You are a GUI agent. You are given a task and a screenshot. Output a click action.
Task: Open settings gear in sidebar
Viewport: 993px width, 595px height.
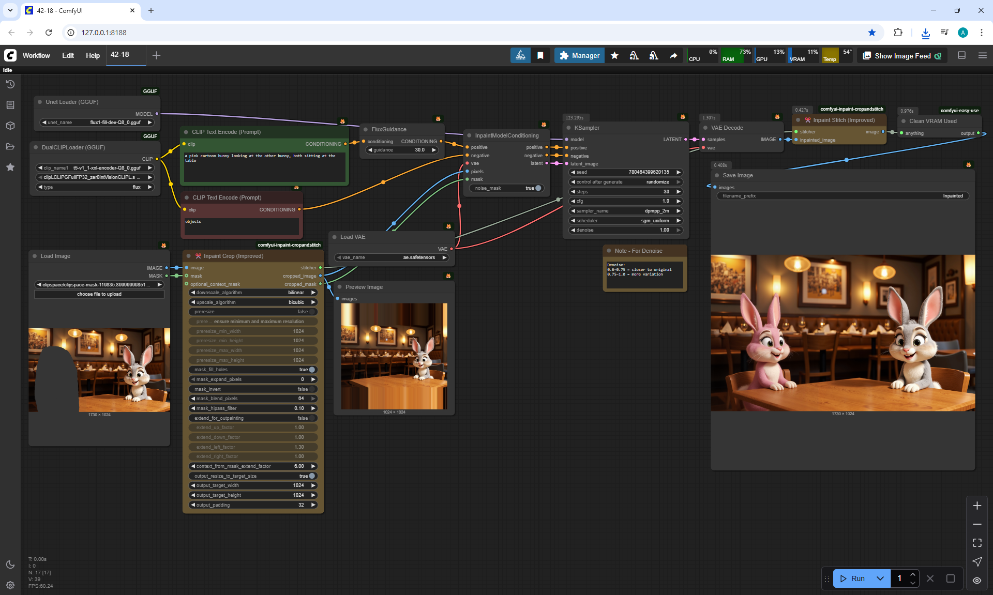[x=10, y=585]
